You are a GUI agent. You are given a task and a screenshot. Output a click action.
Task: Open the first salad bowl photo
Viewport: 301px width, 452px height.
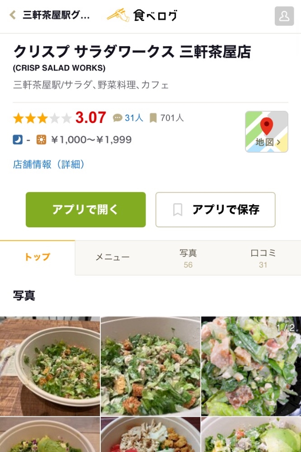(50, 366)
